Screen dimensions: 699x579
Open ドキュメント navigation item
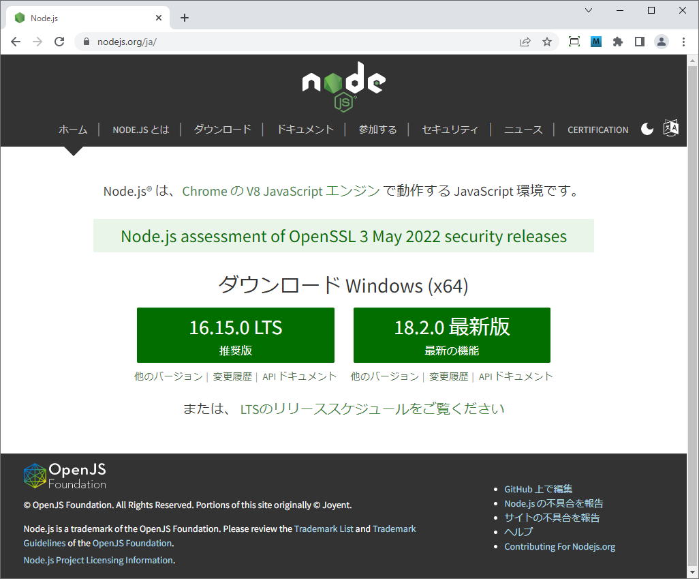tap(305, 130)
